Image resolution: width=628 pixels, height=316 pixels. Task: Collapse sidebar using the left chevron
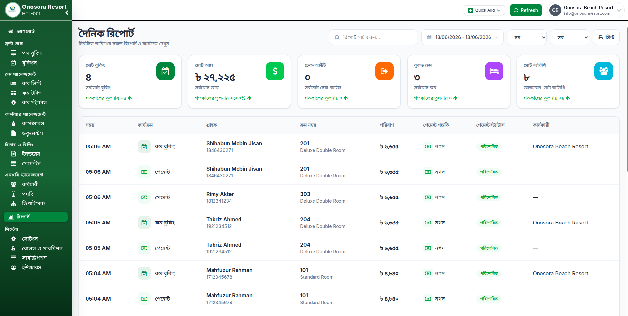point(67,13)
